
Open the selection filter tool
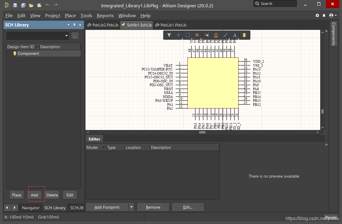click(x=169, y=35)
